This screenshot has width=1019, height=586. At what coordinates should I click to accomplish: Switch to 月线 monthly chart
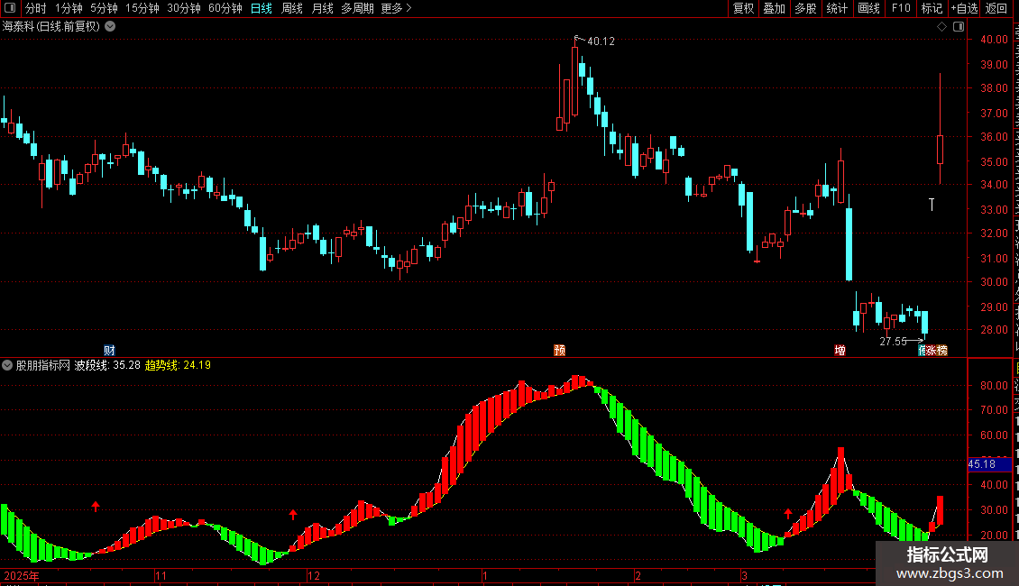click(322, 8)
